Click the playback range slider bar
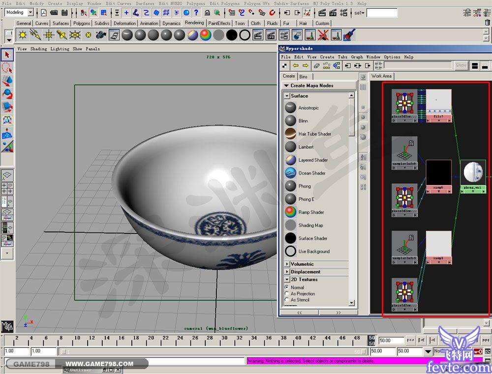The width and height of the screenshot is (492, 374). pyautogui.click(x=214, y=352)
